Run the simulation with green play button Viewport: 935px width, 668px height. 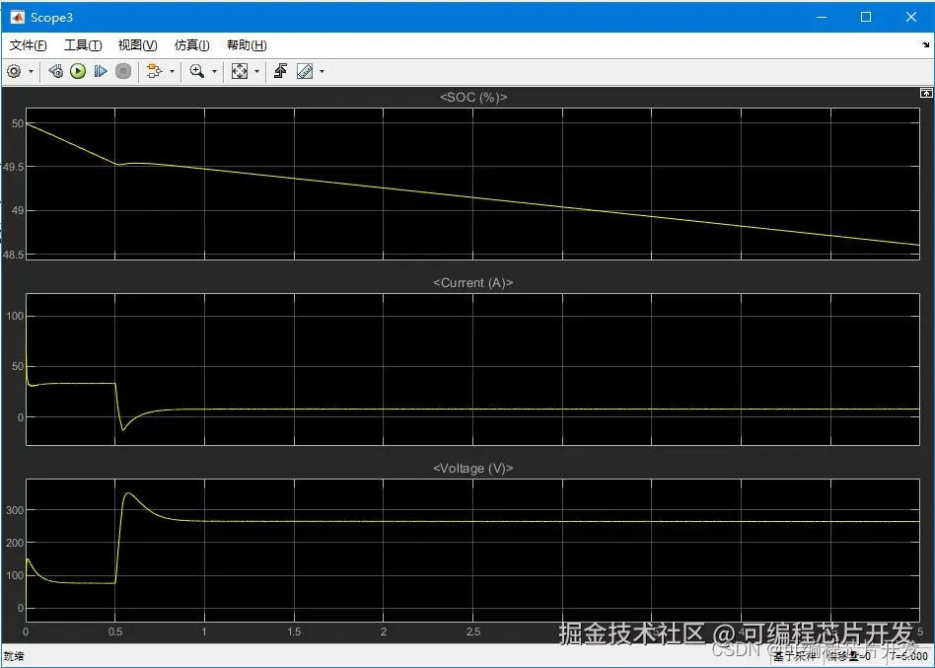(x=78, y=72)
